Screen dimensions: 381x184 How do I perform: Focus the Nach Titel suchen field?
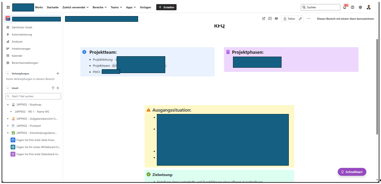pos(33,96)
